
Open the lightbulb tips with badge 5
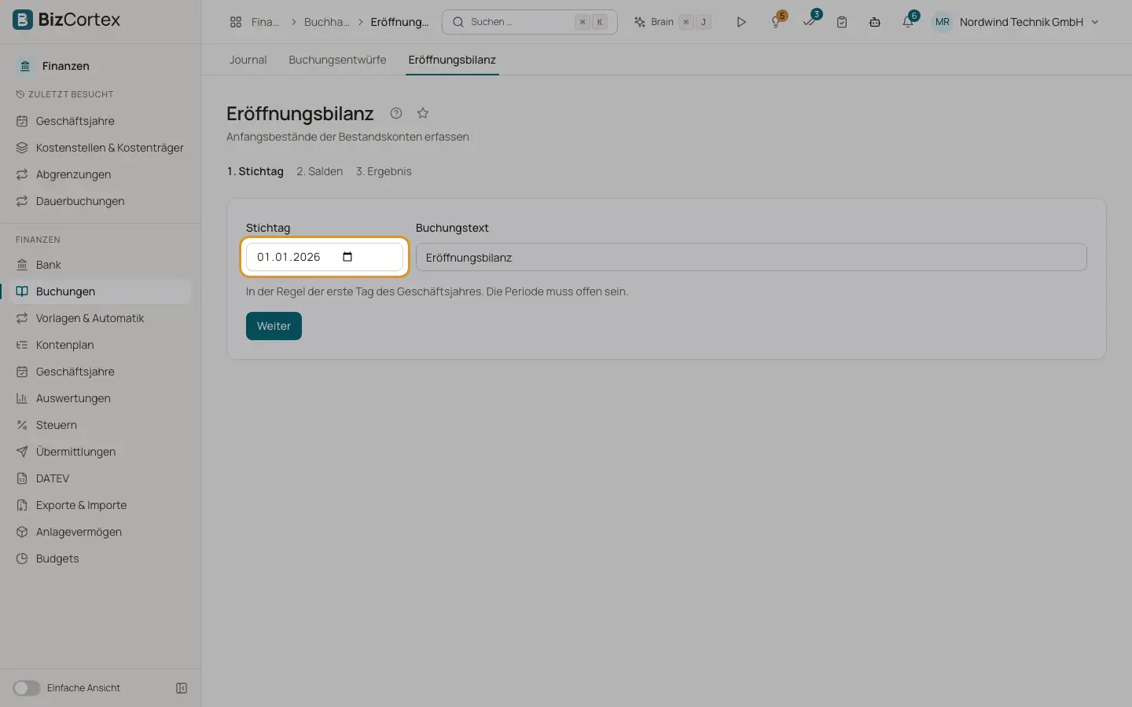(x=776, y=22)
